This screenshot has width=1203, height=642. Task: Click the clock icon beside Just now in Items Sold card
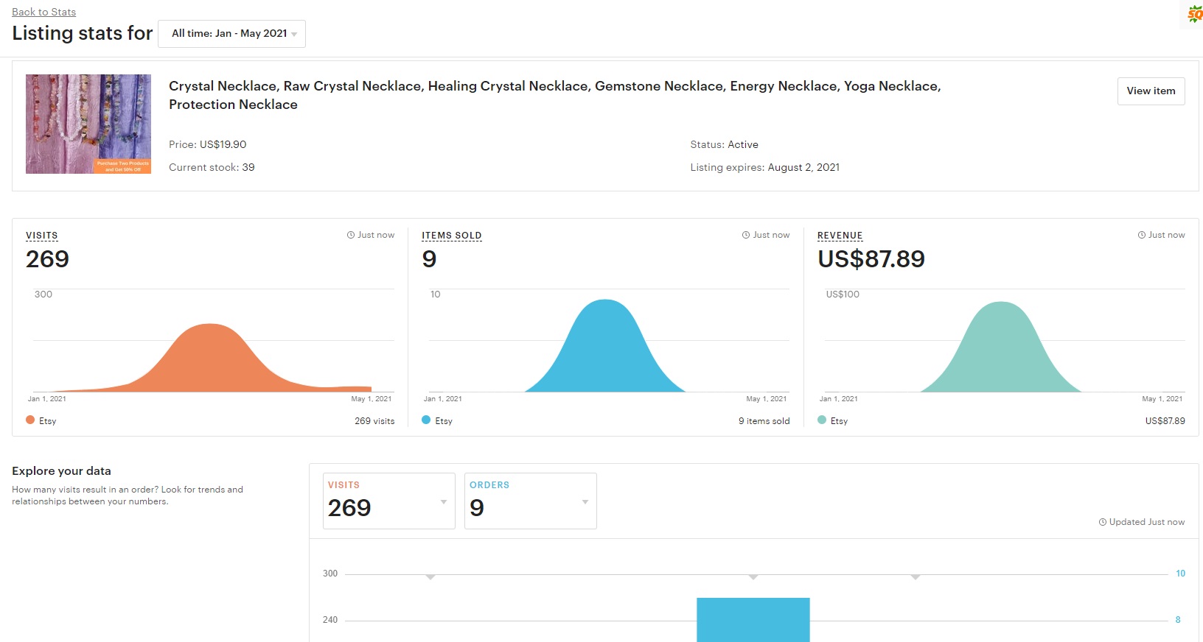(746, 236)
